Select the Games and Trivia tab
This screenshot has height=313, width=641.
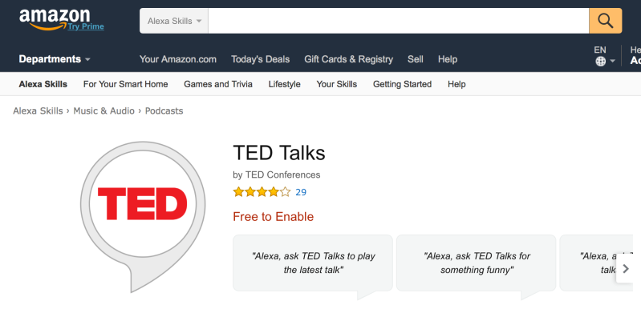coord(218,84)
